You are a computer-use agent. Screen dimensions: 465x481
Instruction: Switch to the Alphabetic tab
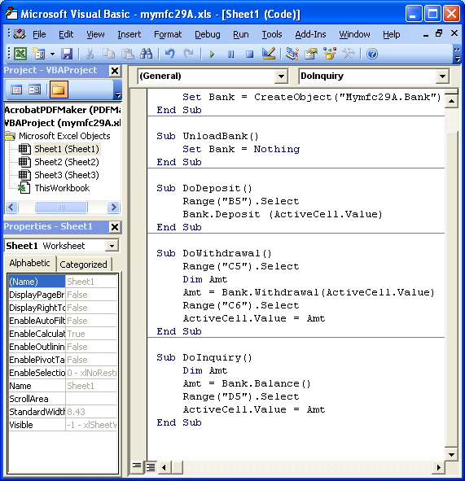(30, 263)
